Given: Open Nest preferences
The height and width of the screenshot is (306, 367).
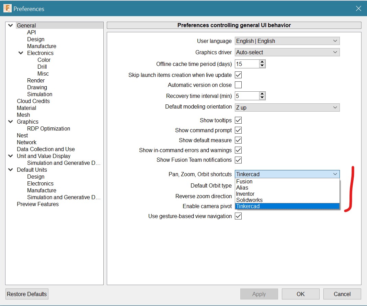Looking at the screenshot, I should (x=22, y=135).
